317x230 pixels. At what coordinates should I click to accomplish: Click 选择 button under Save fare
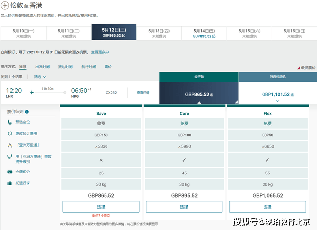click(101, 207)
